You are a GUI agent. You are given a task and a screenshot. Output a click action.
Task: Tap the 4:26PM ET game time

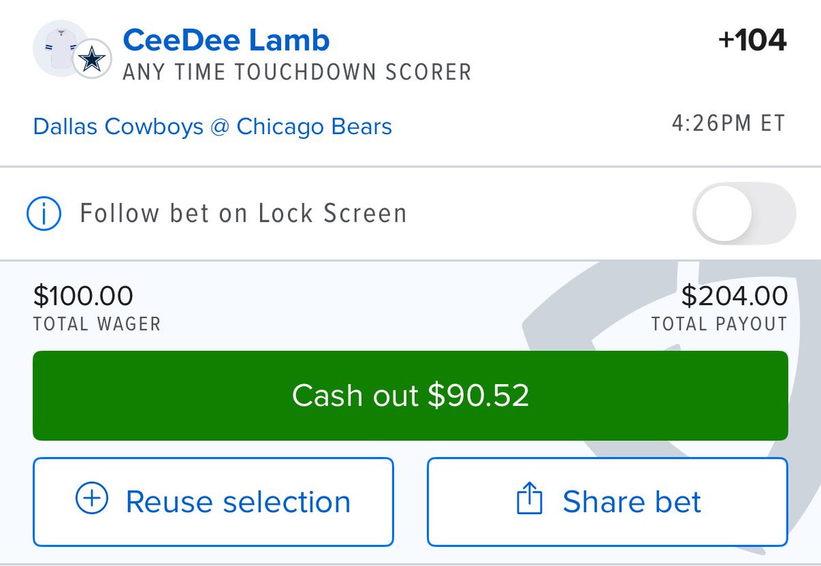tap(729, 125)
